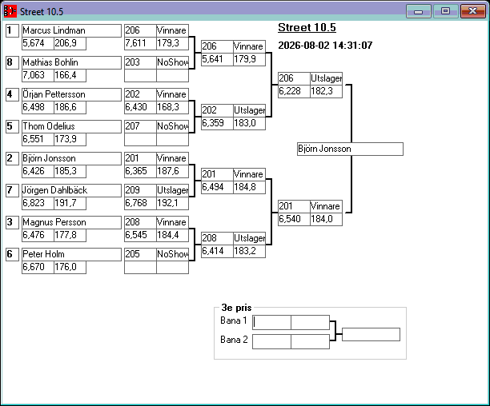
Task: Click semifinal 5,641 time cell
Action: (x=217, y=59)
